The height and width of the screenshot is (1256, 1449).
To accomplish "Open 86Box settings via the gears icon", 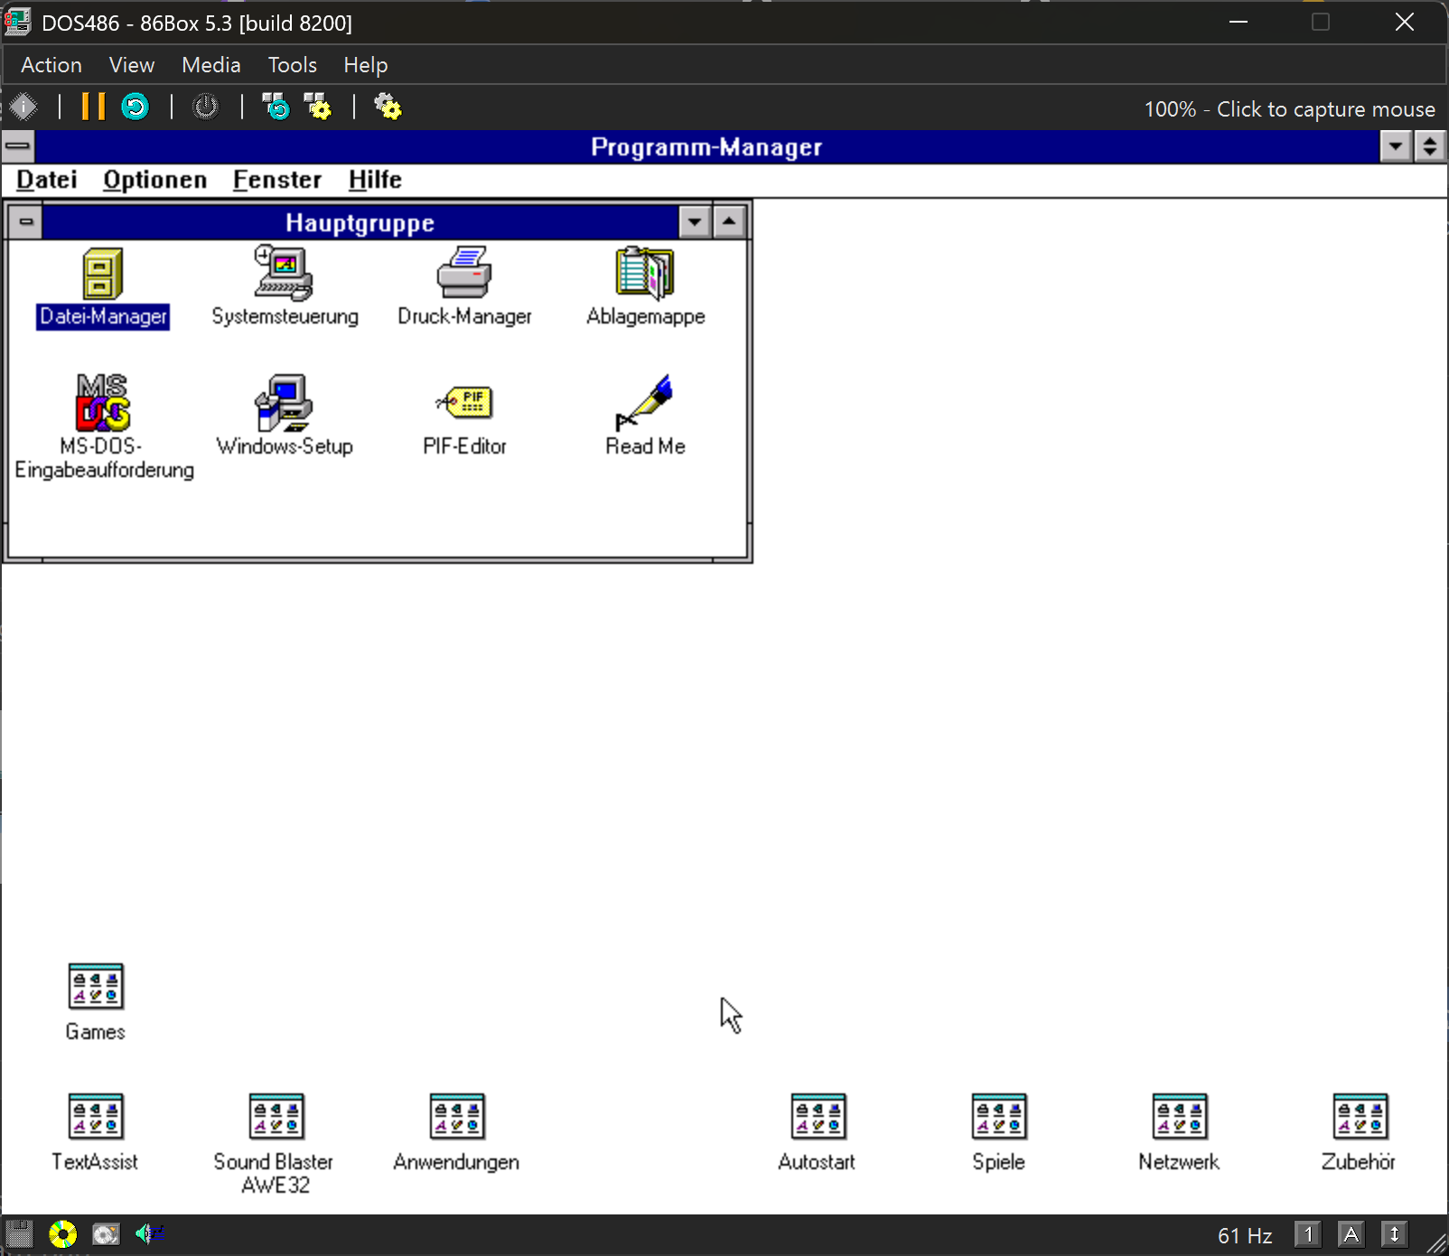I will [x=388, y=107].
